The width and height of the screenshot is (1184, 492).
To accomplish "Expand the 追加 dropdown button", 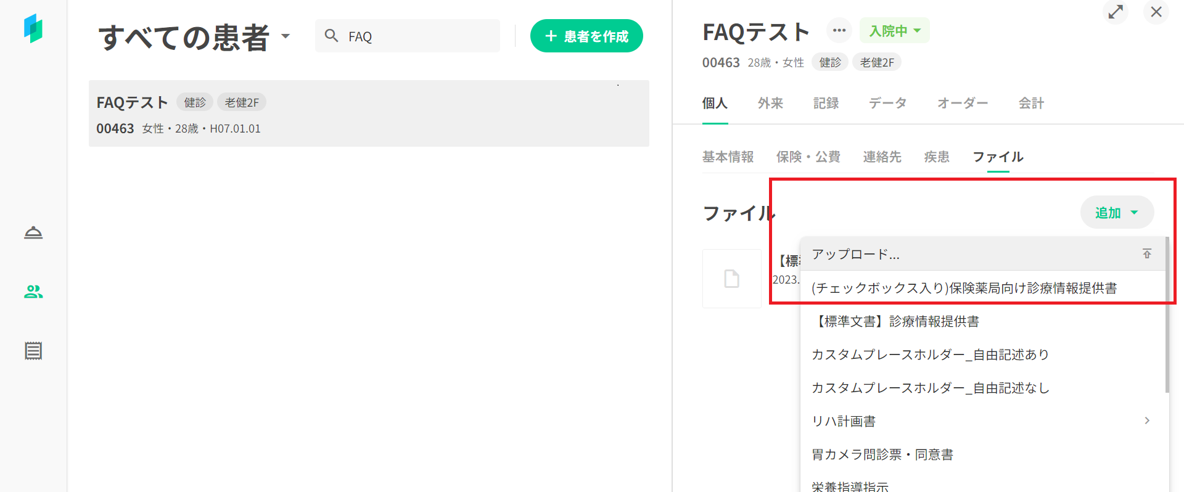I will point(1117,213).
